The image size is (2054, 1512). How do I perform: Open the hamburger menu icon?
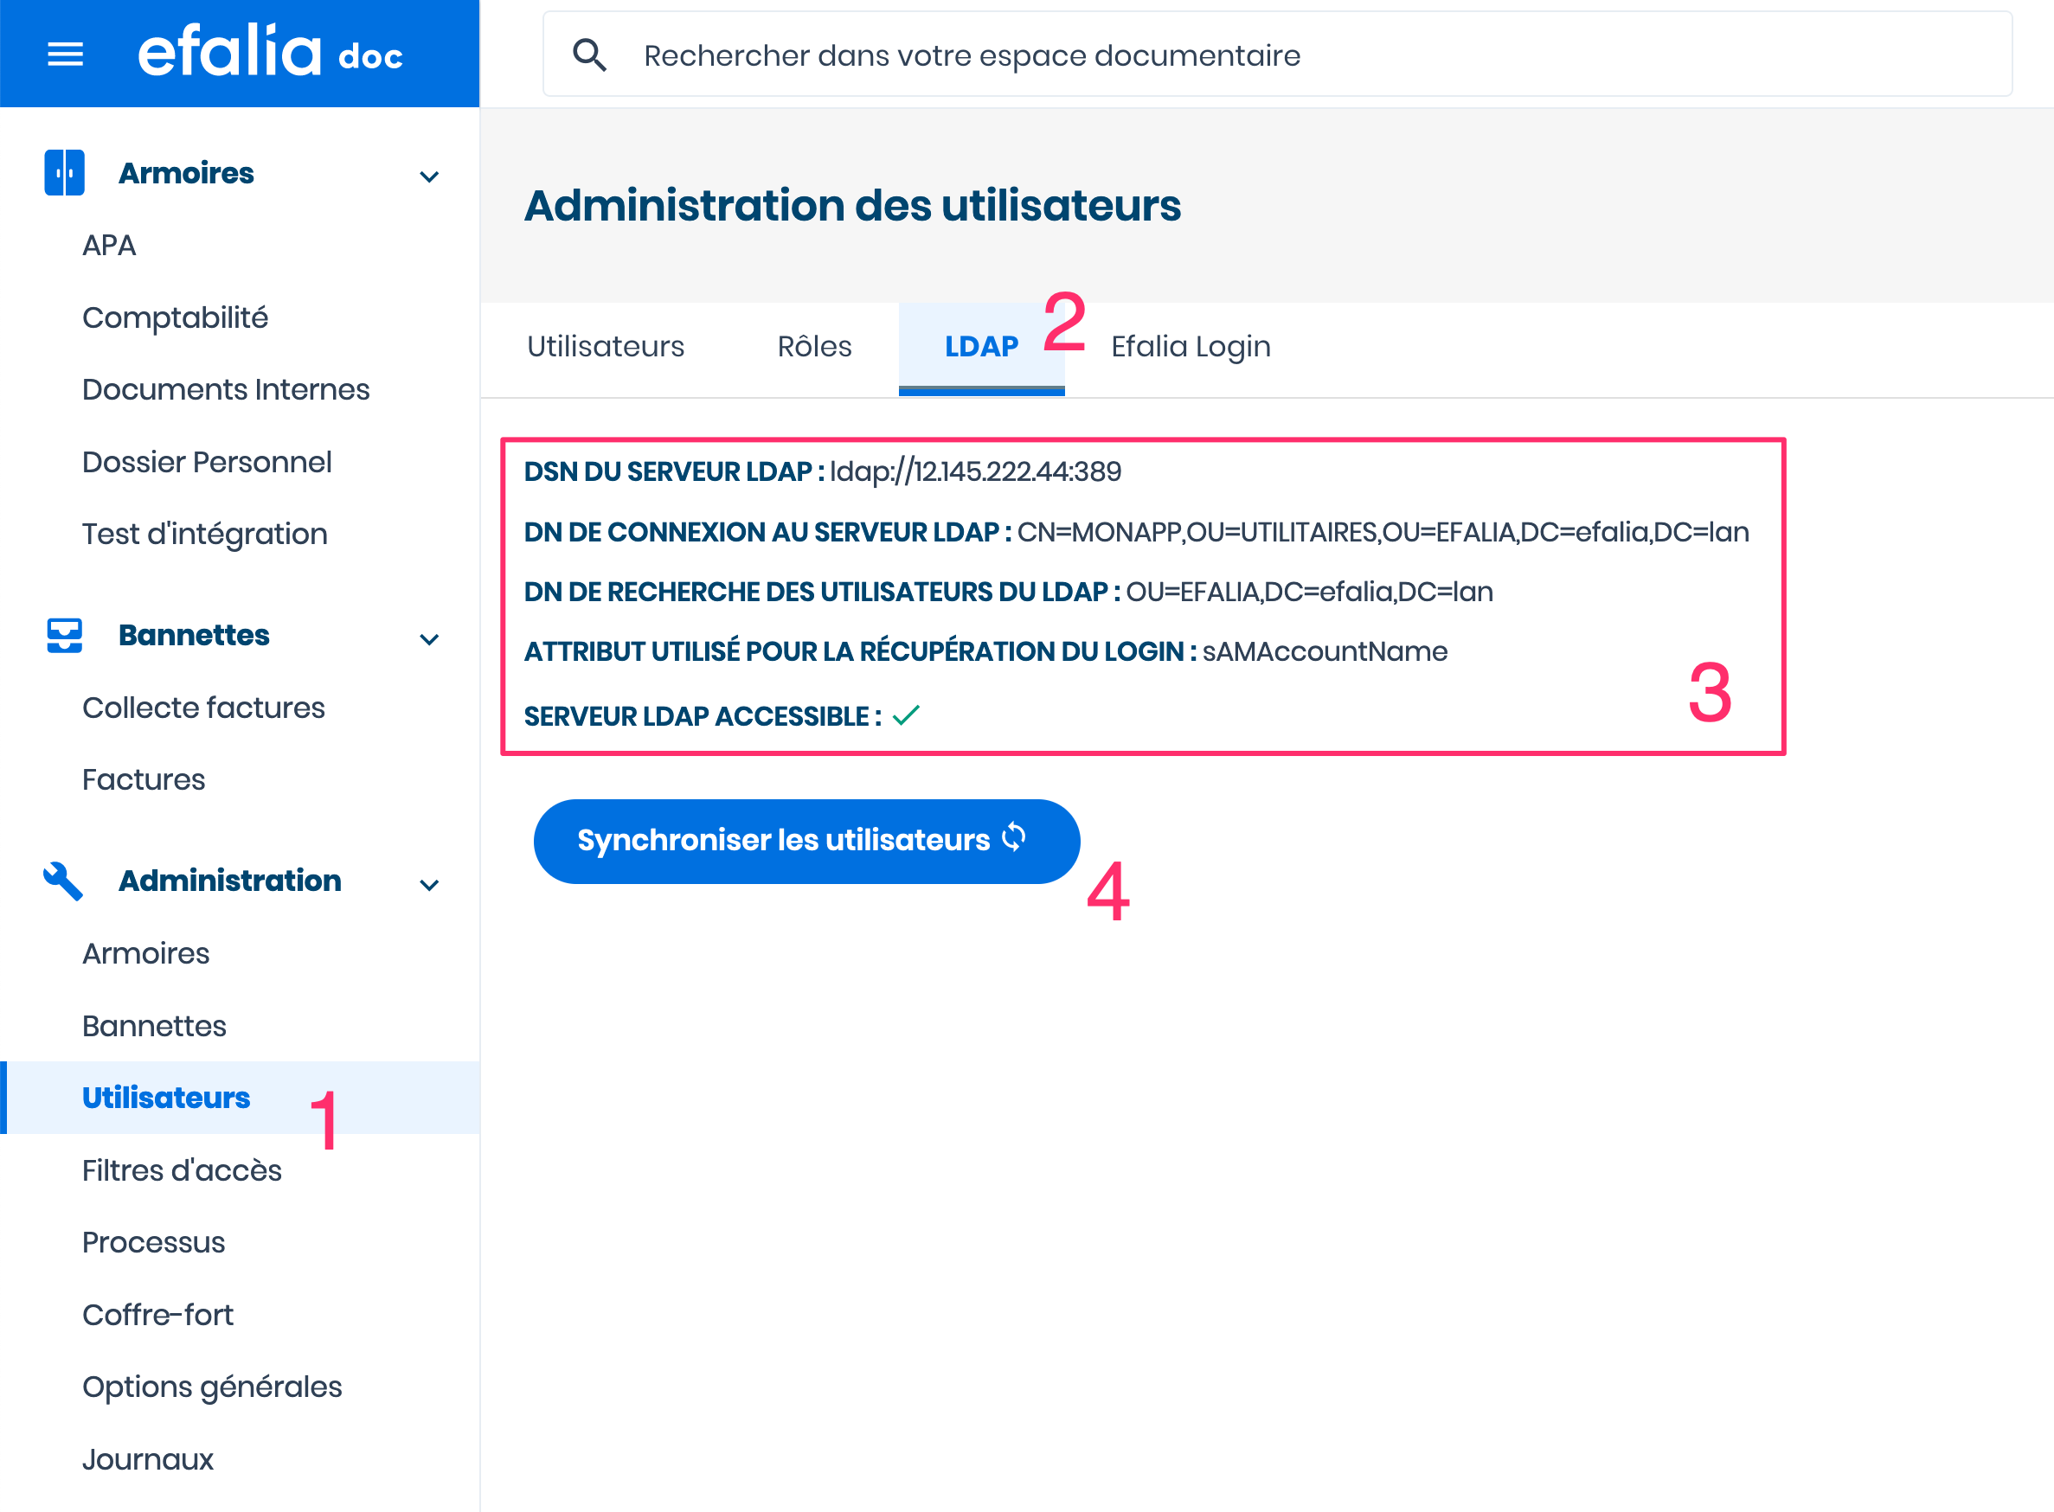(65, 54)
